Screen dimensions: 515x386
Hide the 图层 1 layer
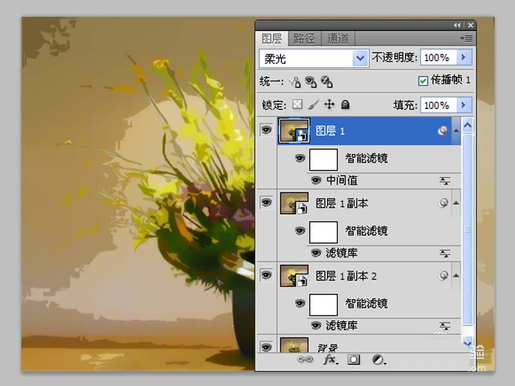pos(266,131)
